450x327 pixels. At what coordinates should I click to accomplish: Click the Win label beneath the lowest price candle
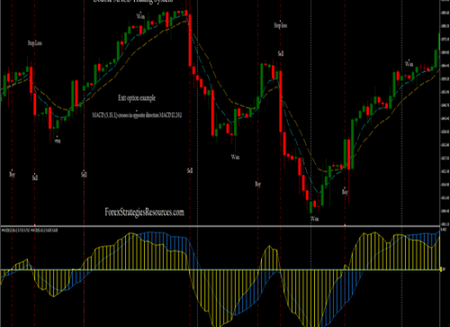314,219
